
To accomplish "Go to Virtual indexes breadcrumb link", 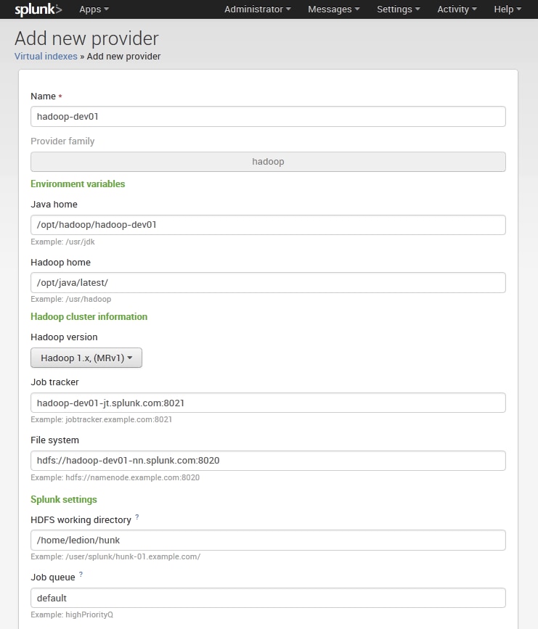I will 46,56.
